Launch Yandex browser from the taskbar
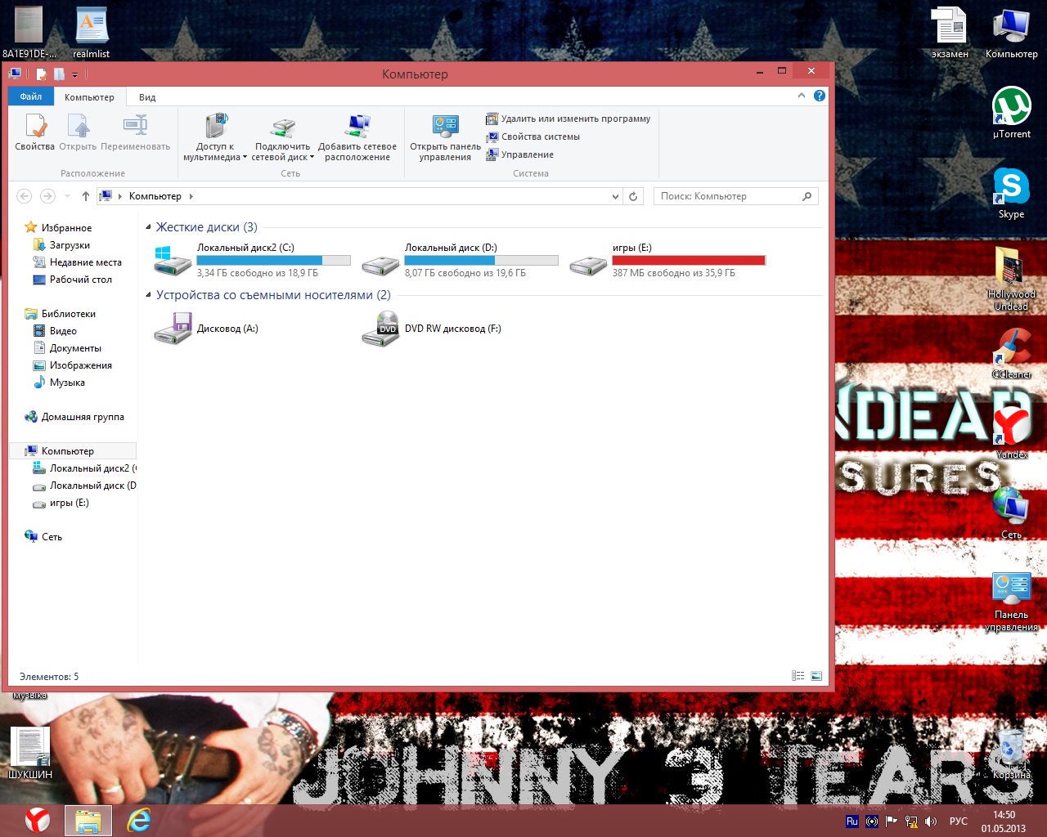The width and height of the screenshot is (1047, 837). 37,820
